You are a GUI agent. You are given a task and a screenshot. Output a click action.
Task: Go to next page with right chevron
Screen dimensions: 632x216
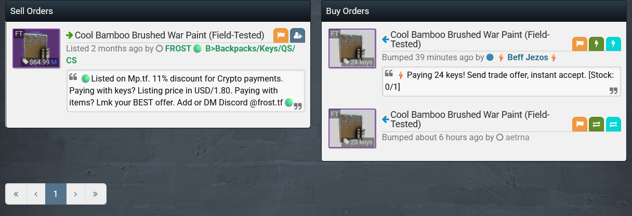(75, 194)
